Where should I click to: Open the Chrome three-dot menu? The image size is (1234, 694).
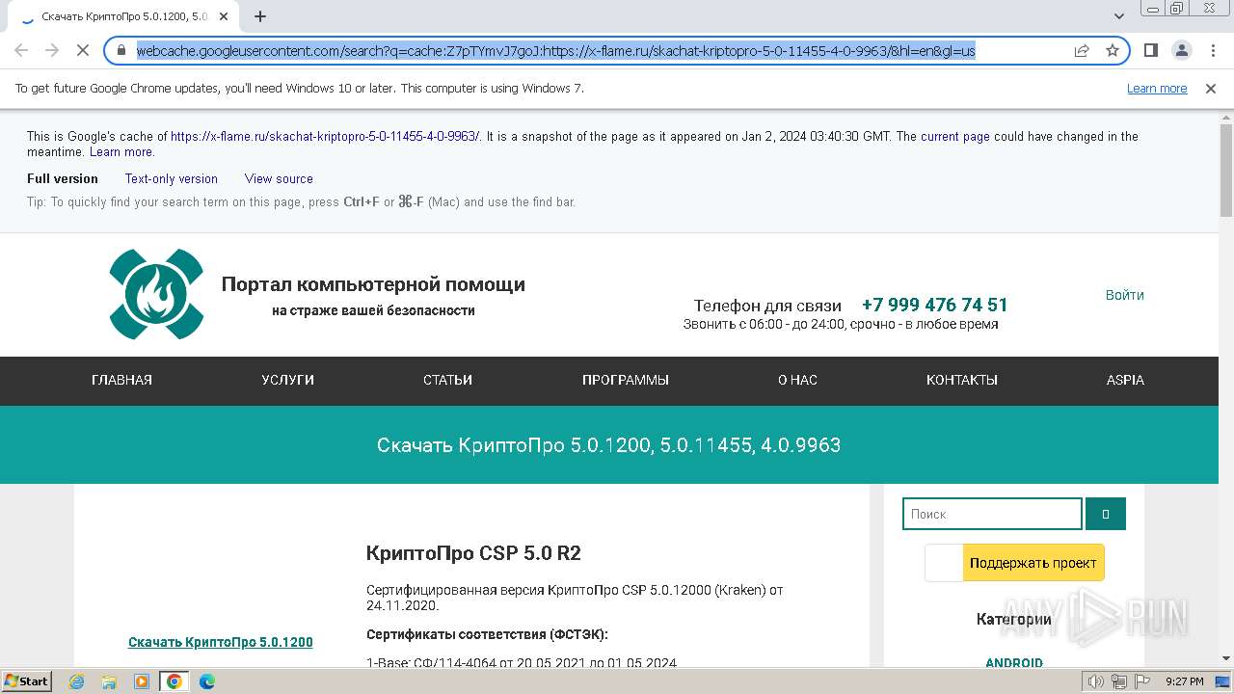[x=1213, y=50]
